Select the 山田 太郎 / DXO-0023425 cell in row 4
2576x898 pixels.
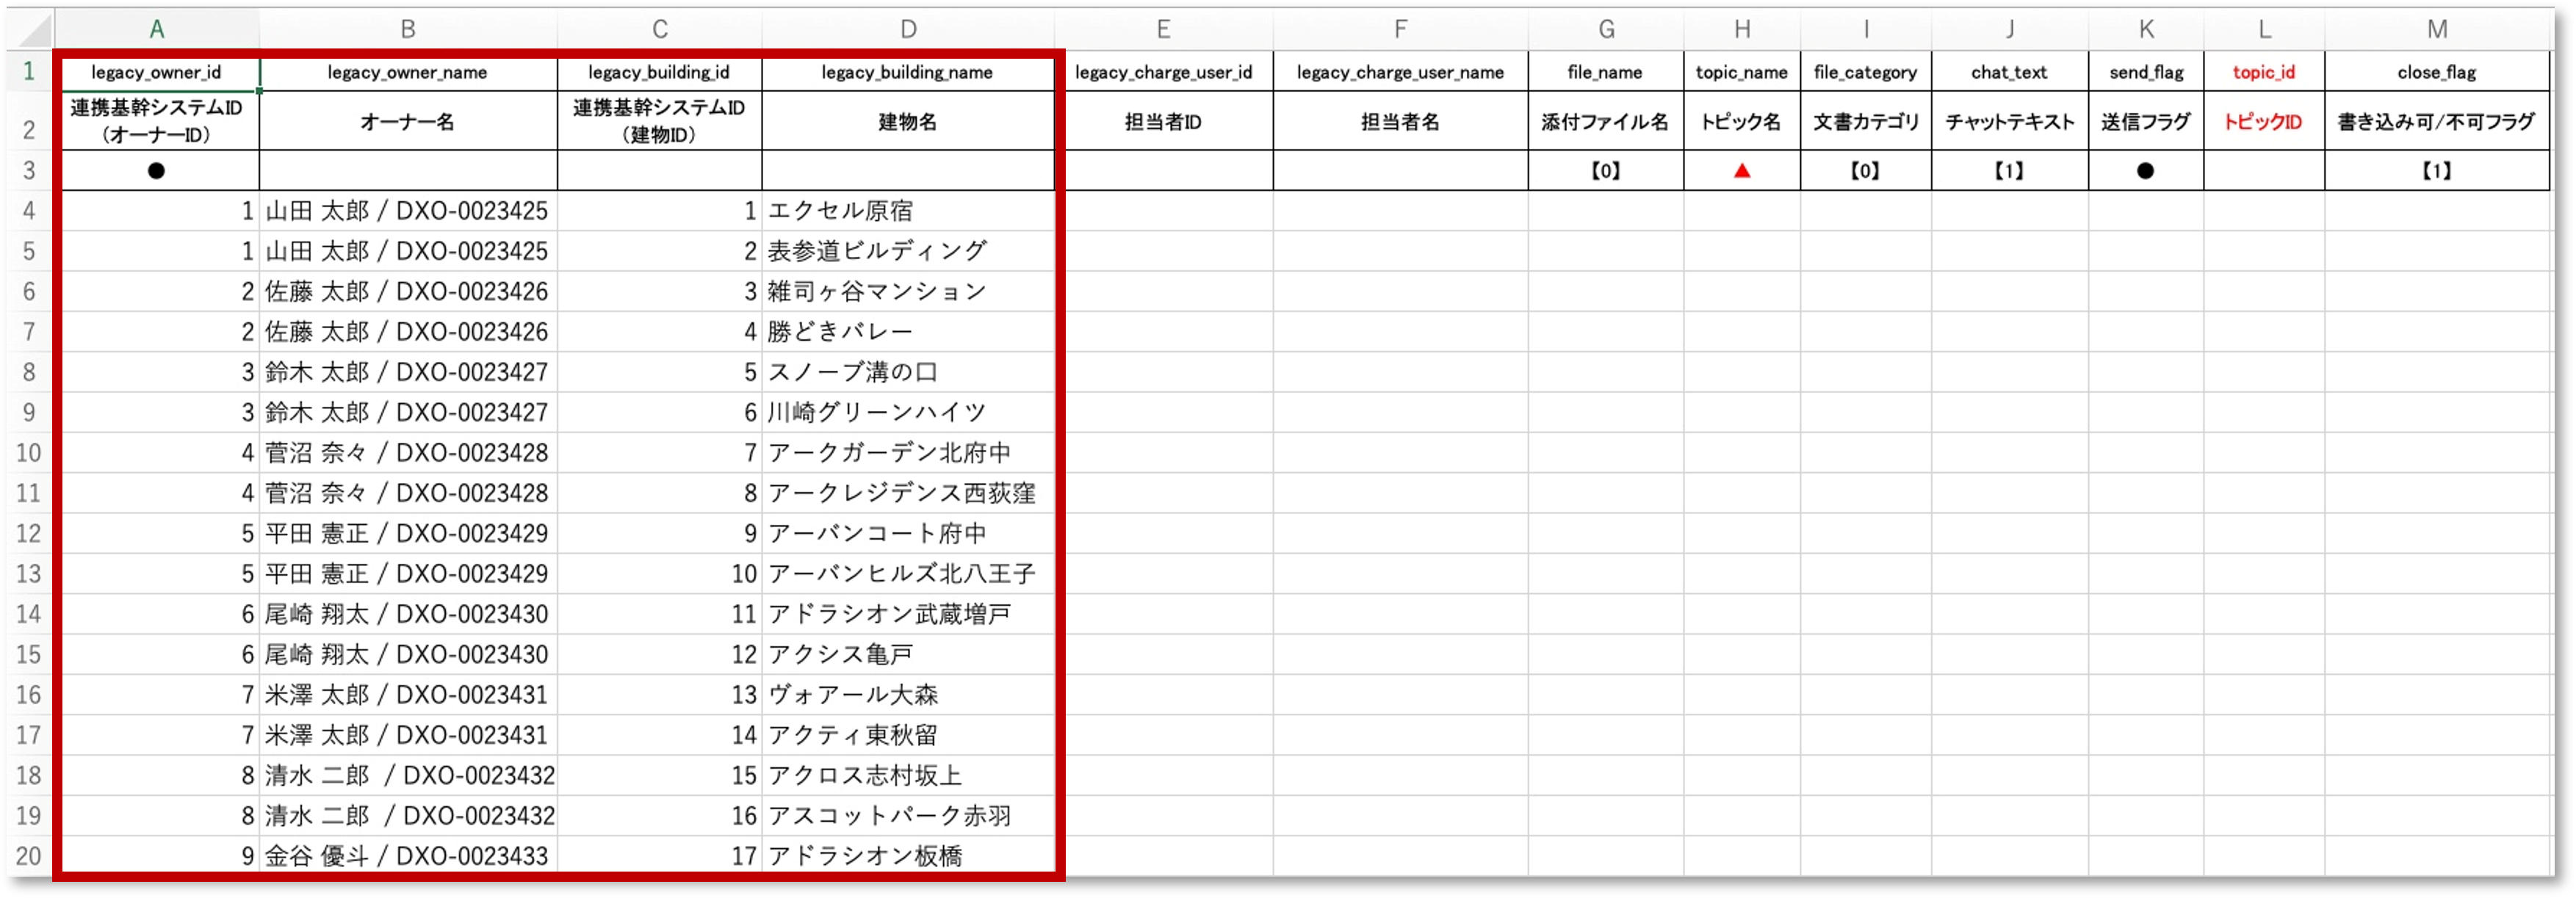pyautogui.click(x=408, y=211)
